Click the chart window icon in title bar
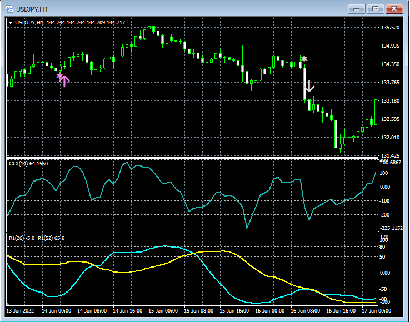The image size is (410, 322). [9, 9]
